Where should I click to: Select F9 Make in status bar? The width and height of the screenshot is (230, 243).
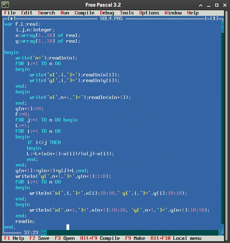[135, 238]
